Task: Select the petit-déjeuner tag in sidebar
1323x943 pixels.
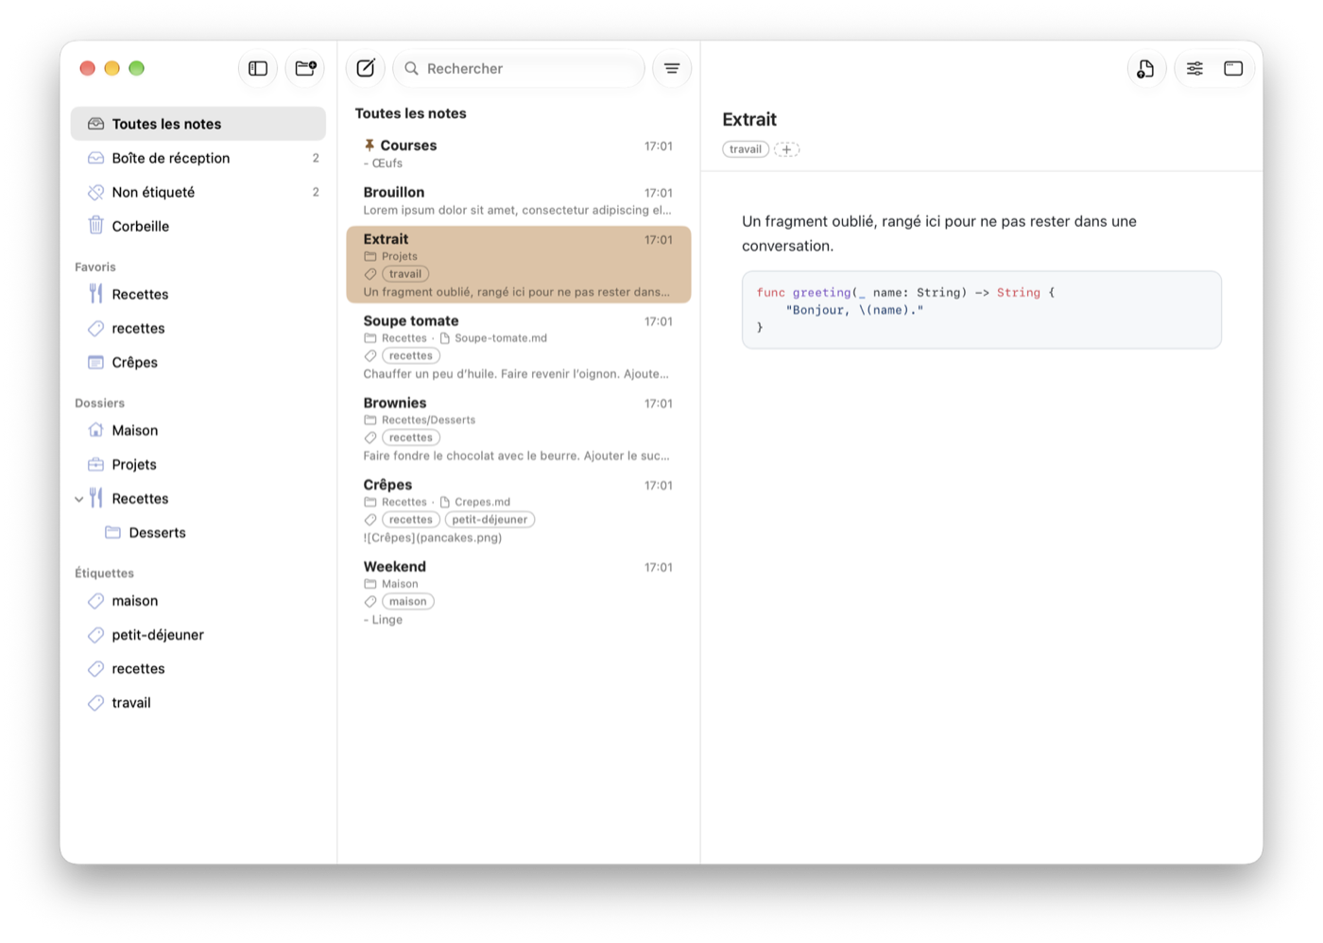Action: click(198, 634)
